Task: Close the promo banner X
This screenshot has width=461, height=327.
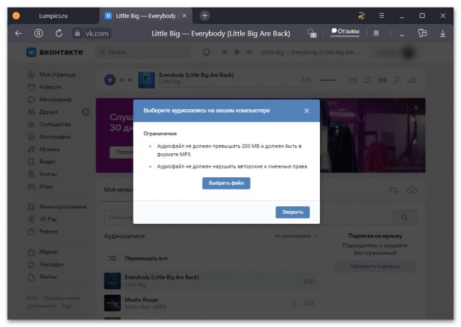Action: [416, 107]
